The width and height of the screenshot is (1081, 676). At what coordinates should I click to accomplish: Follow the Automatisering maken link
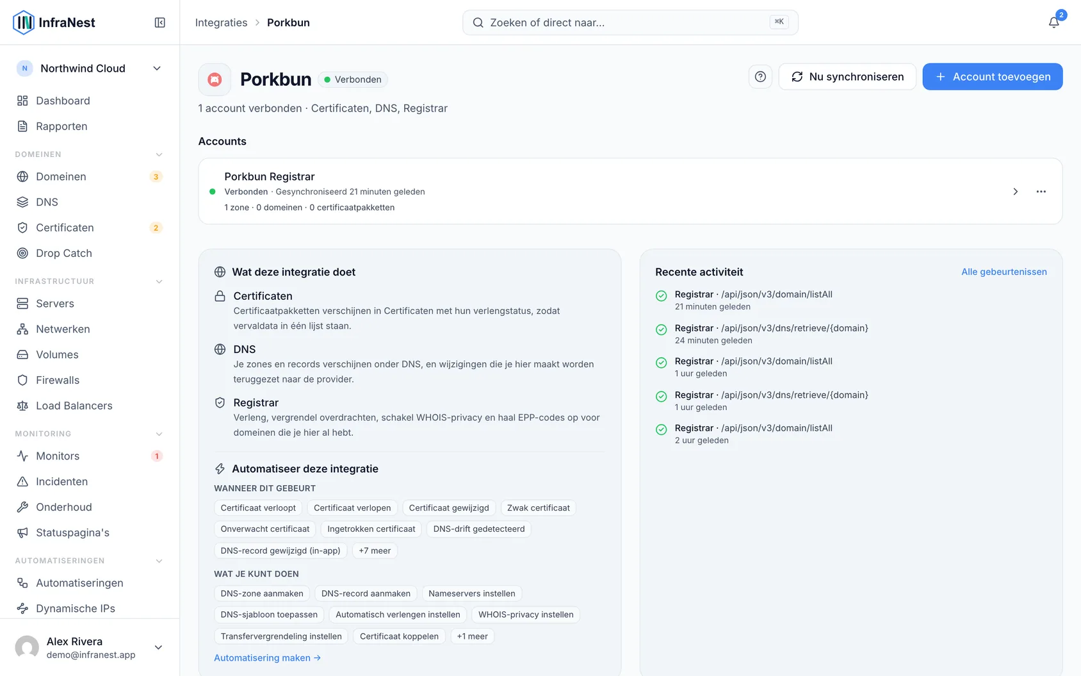(267, 658)
